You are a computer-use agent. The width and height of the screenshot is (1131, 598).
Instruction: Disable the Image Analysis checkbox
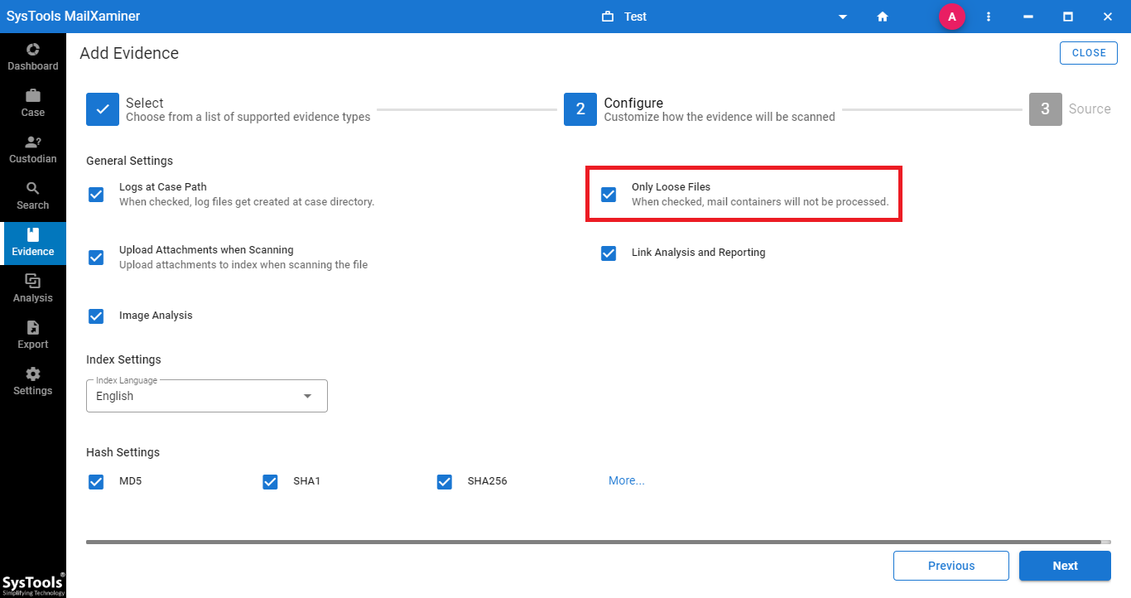(x=96, y=316)
